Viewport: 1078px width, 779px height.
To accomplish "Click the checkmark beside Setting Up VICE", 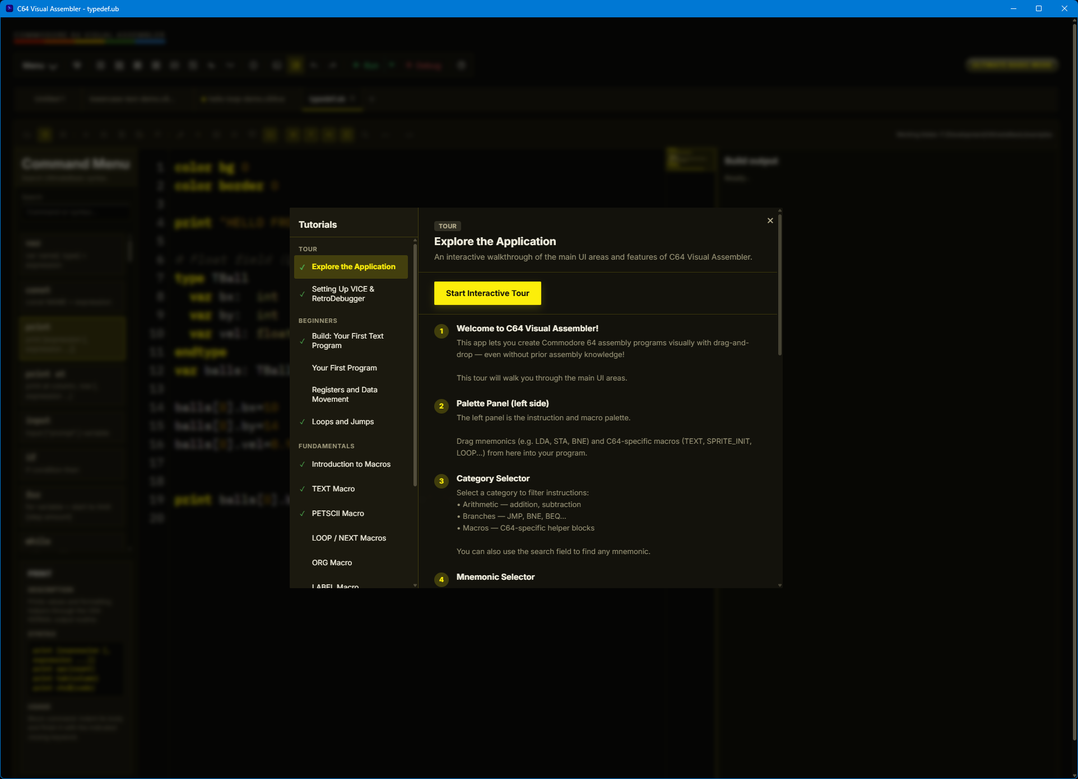I will (303, 294).
